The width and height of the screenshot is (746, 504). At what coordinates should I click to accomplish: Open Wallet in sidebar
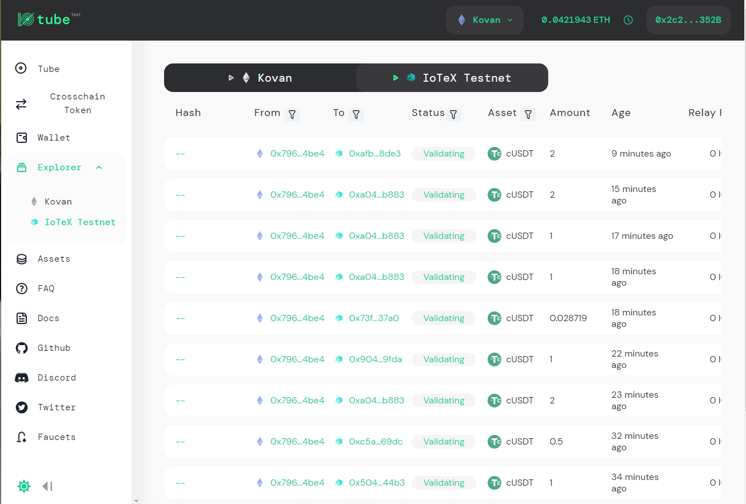(54, 138)
